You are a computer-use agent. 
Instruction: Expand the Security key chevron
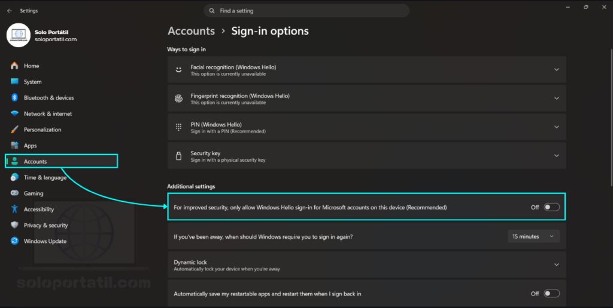point(556,156)
